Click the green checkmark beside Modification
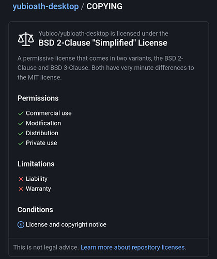 (21, 123)
